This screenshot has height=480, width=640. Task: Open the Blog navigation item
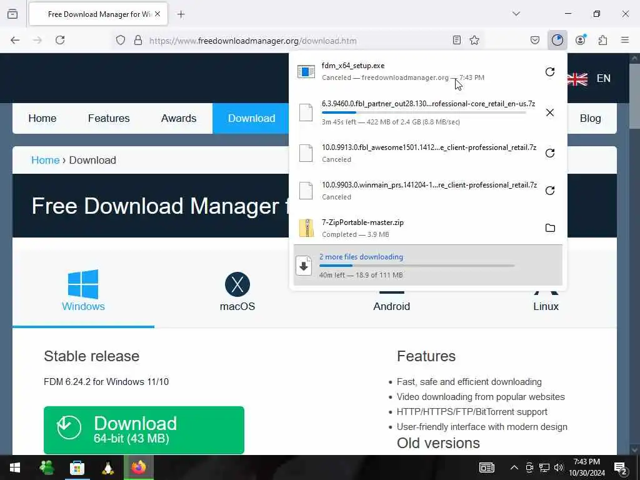click(590, 118)
